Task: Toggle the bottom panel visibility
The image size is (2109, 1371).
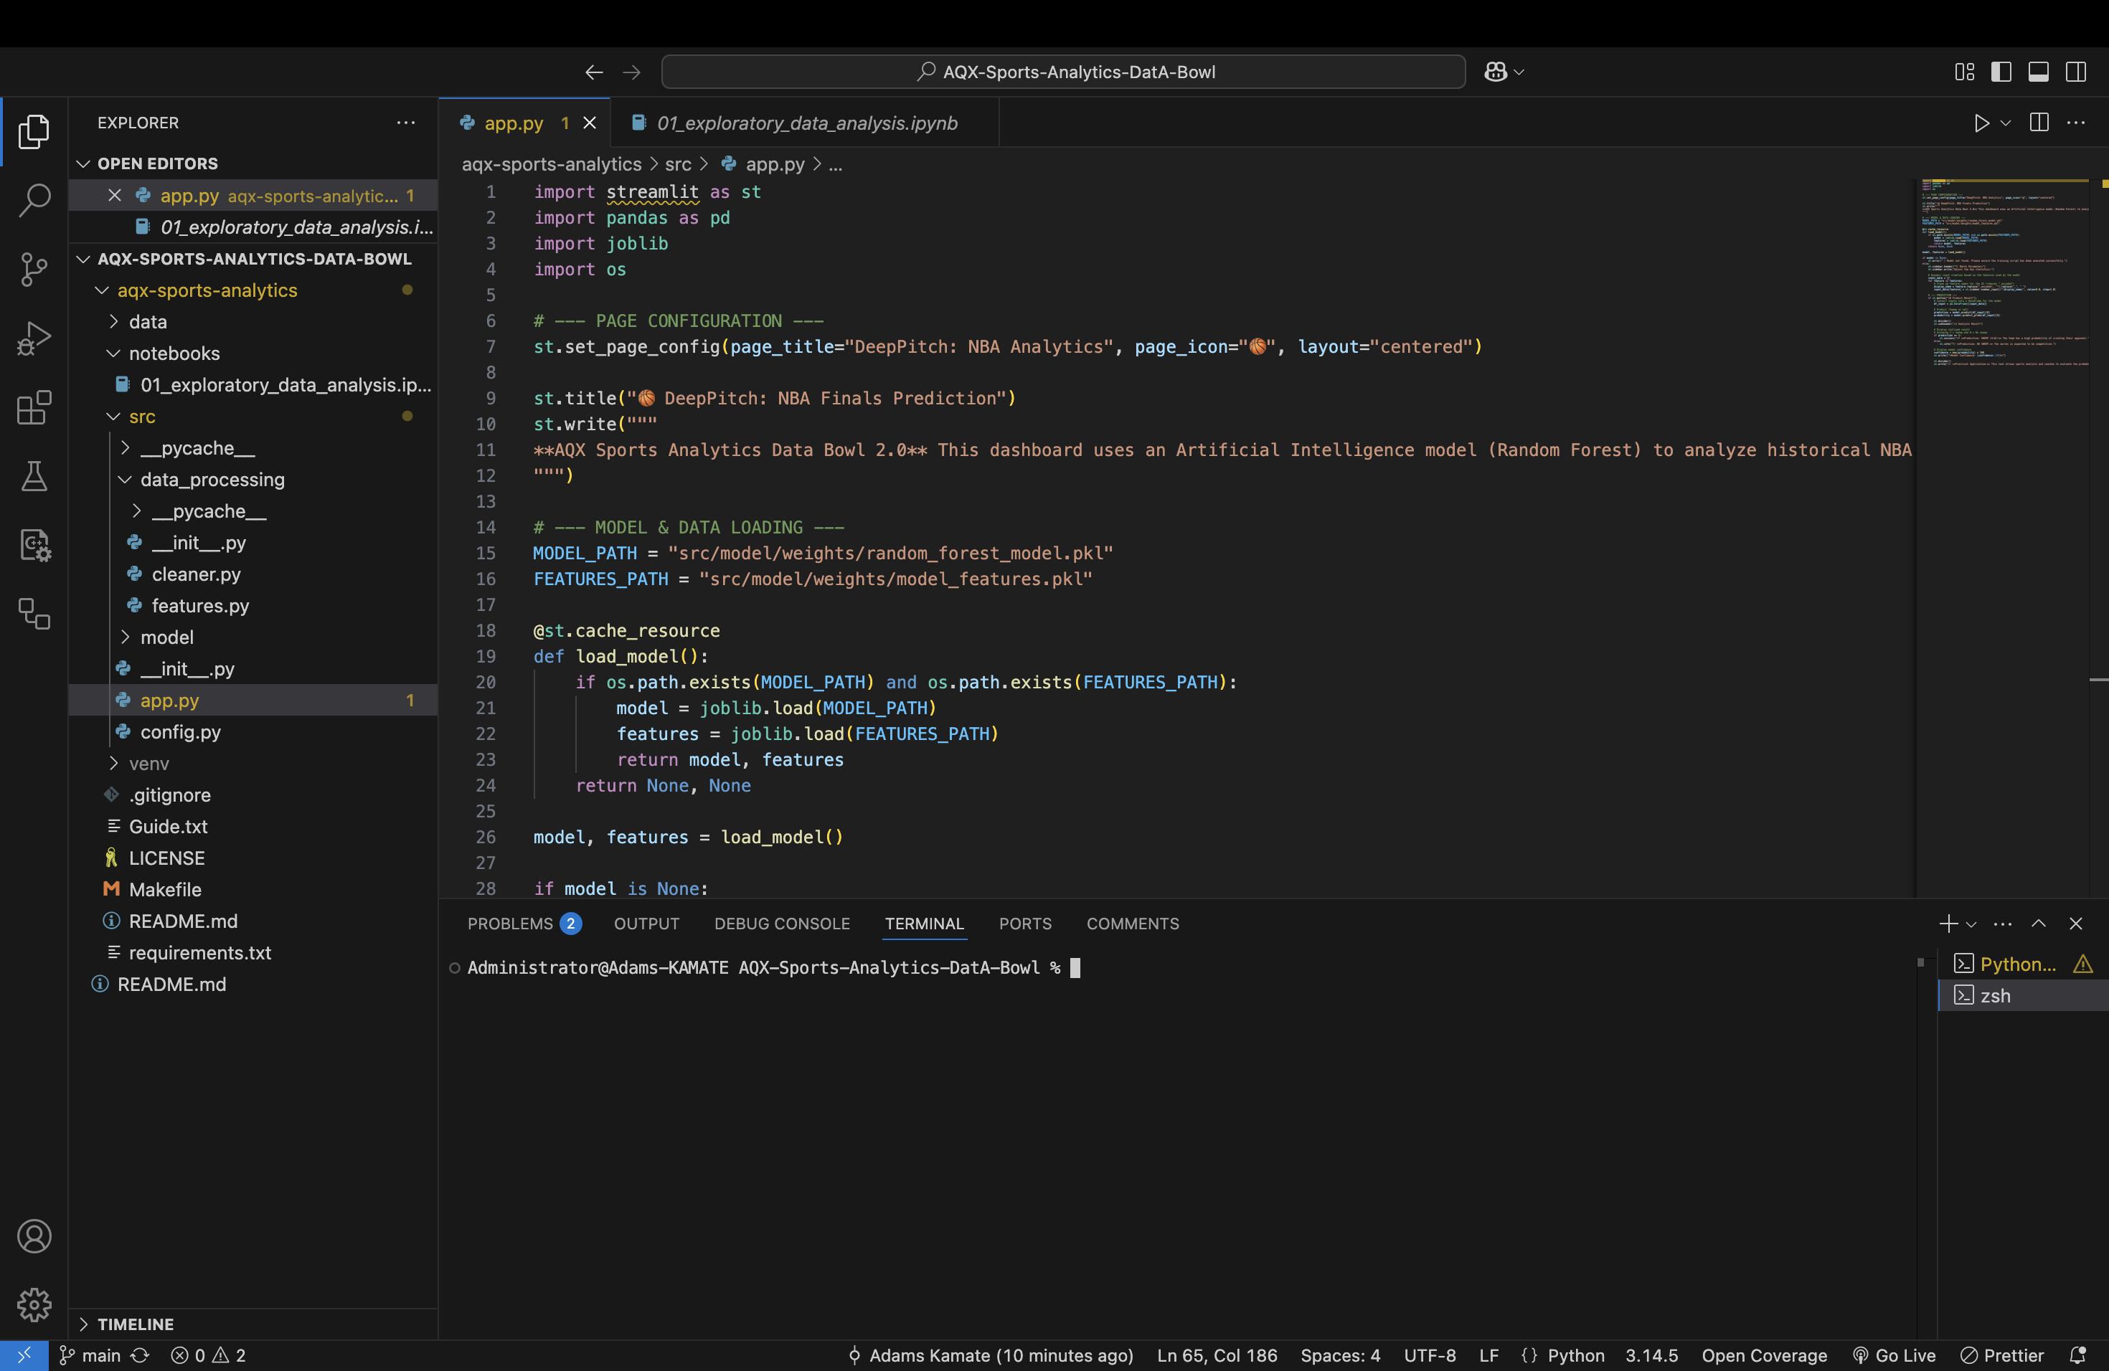Action: pyautogui.click(x=2038, y=72)
